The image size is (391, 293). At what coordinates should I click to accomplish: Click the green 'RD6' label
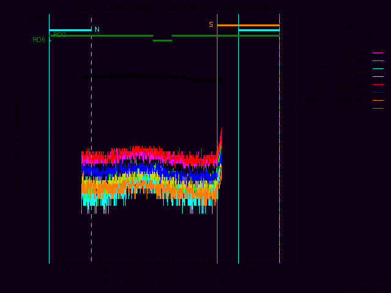39,40
